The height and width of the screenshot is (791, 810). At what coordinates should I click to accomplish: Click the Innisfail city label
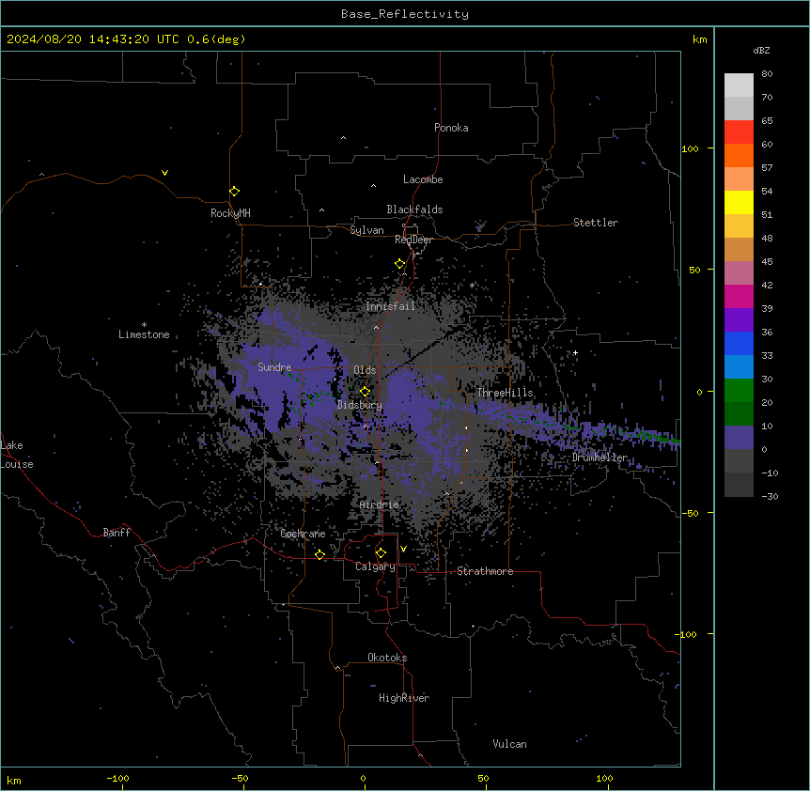tap(390, 306)
